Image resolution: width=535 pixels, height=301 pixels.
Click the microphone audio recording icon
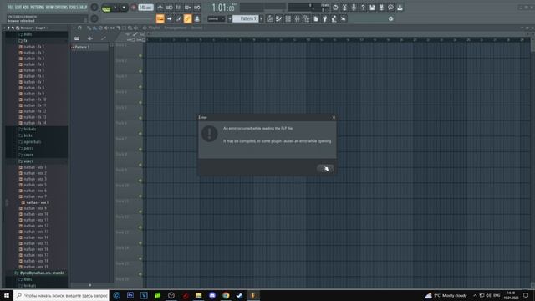click(x=354, y=8)
